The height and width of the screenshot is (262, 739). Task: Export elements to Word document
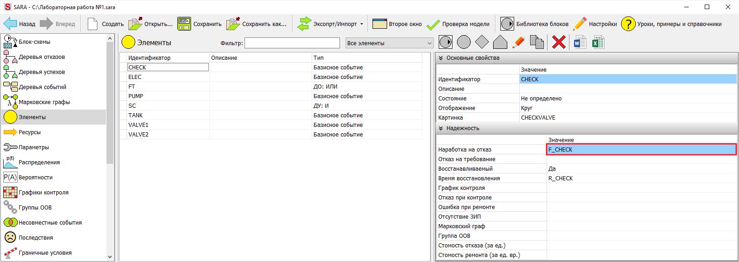[x=580, y=42]
